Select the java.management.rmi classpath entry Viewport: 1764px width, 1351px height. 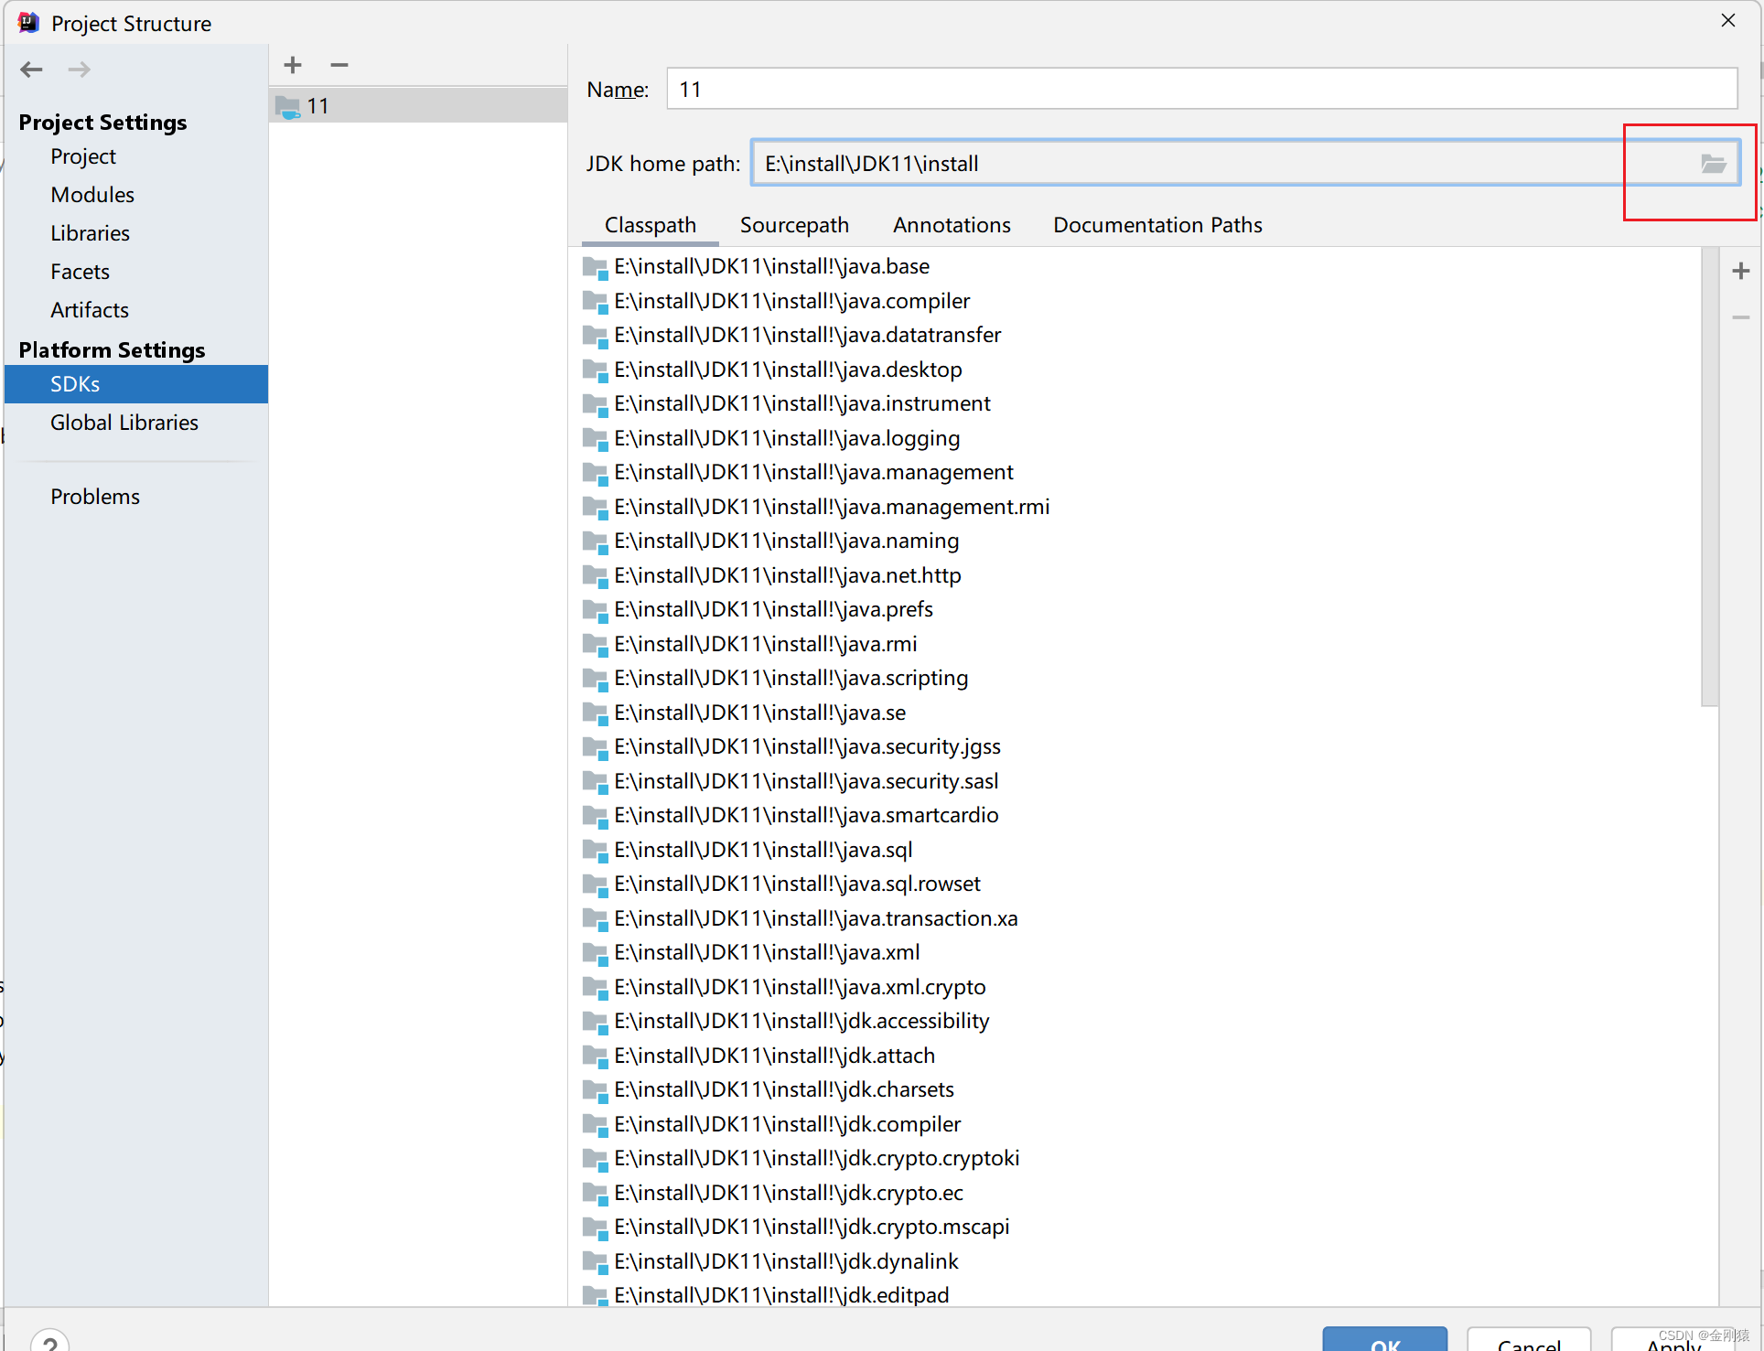click(x=1140, y=507)
